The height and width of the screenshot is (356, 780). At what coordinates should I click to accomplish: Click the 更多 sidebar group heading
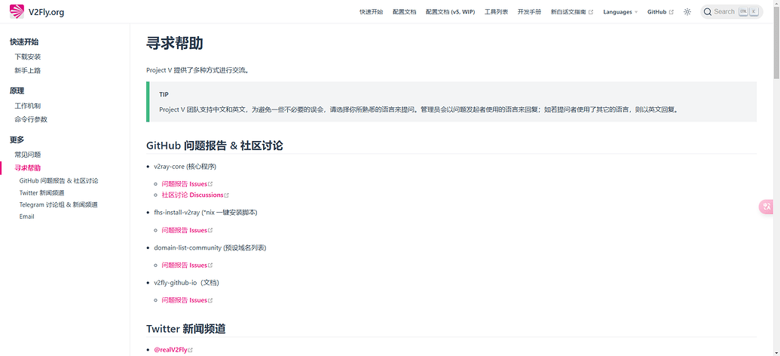[x=17, y=140]
